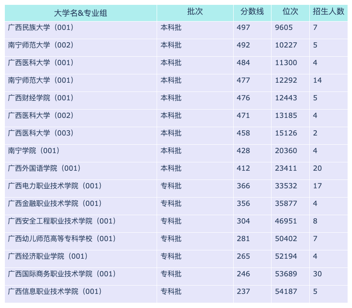This screenshot has height=308, width=352.
Task: Click score value 412
Action: click(x=243, y=168)
